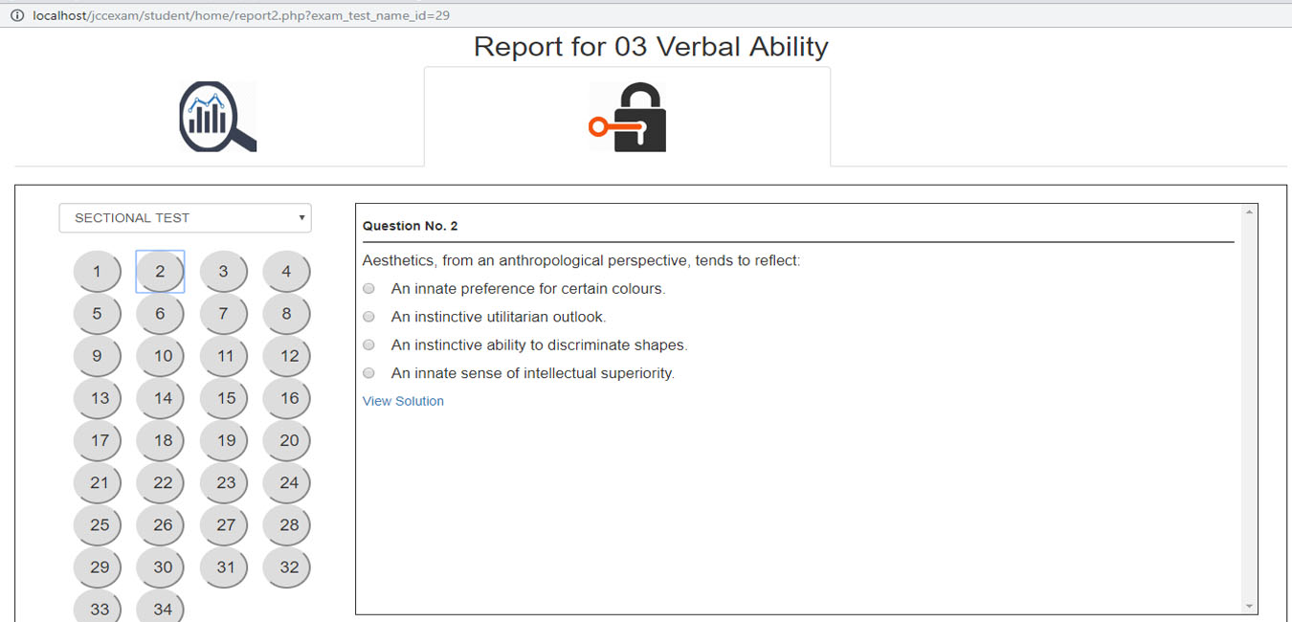Click the scroll-down arrow in question panel
This screenshot has width=1292, height=622.
[x=1248, y=606]
